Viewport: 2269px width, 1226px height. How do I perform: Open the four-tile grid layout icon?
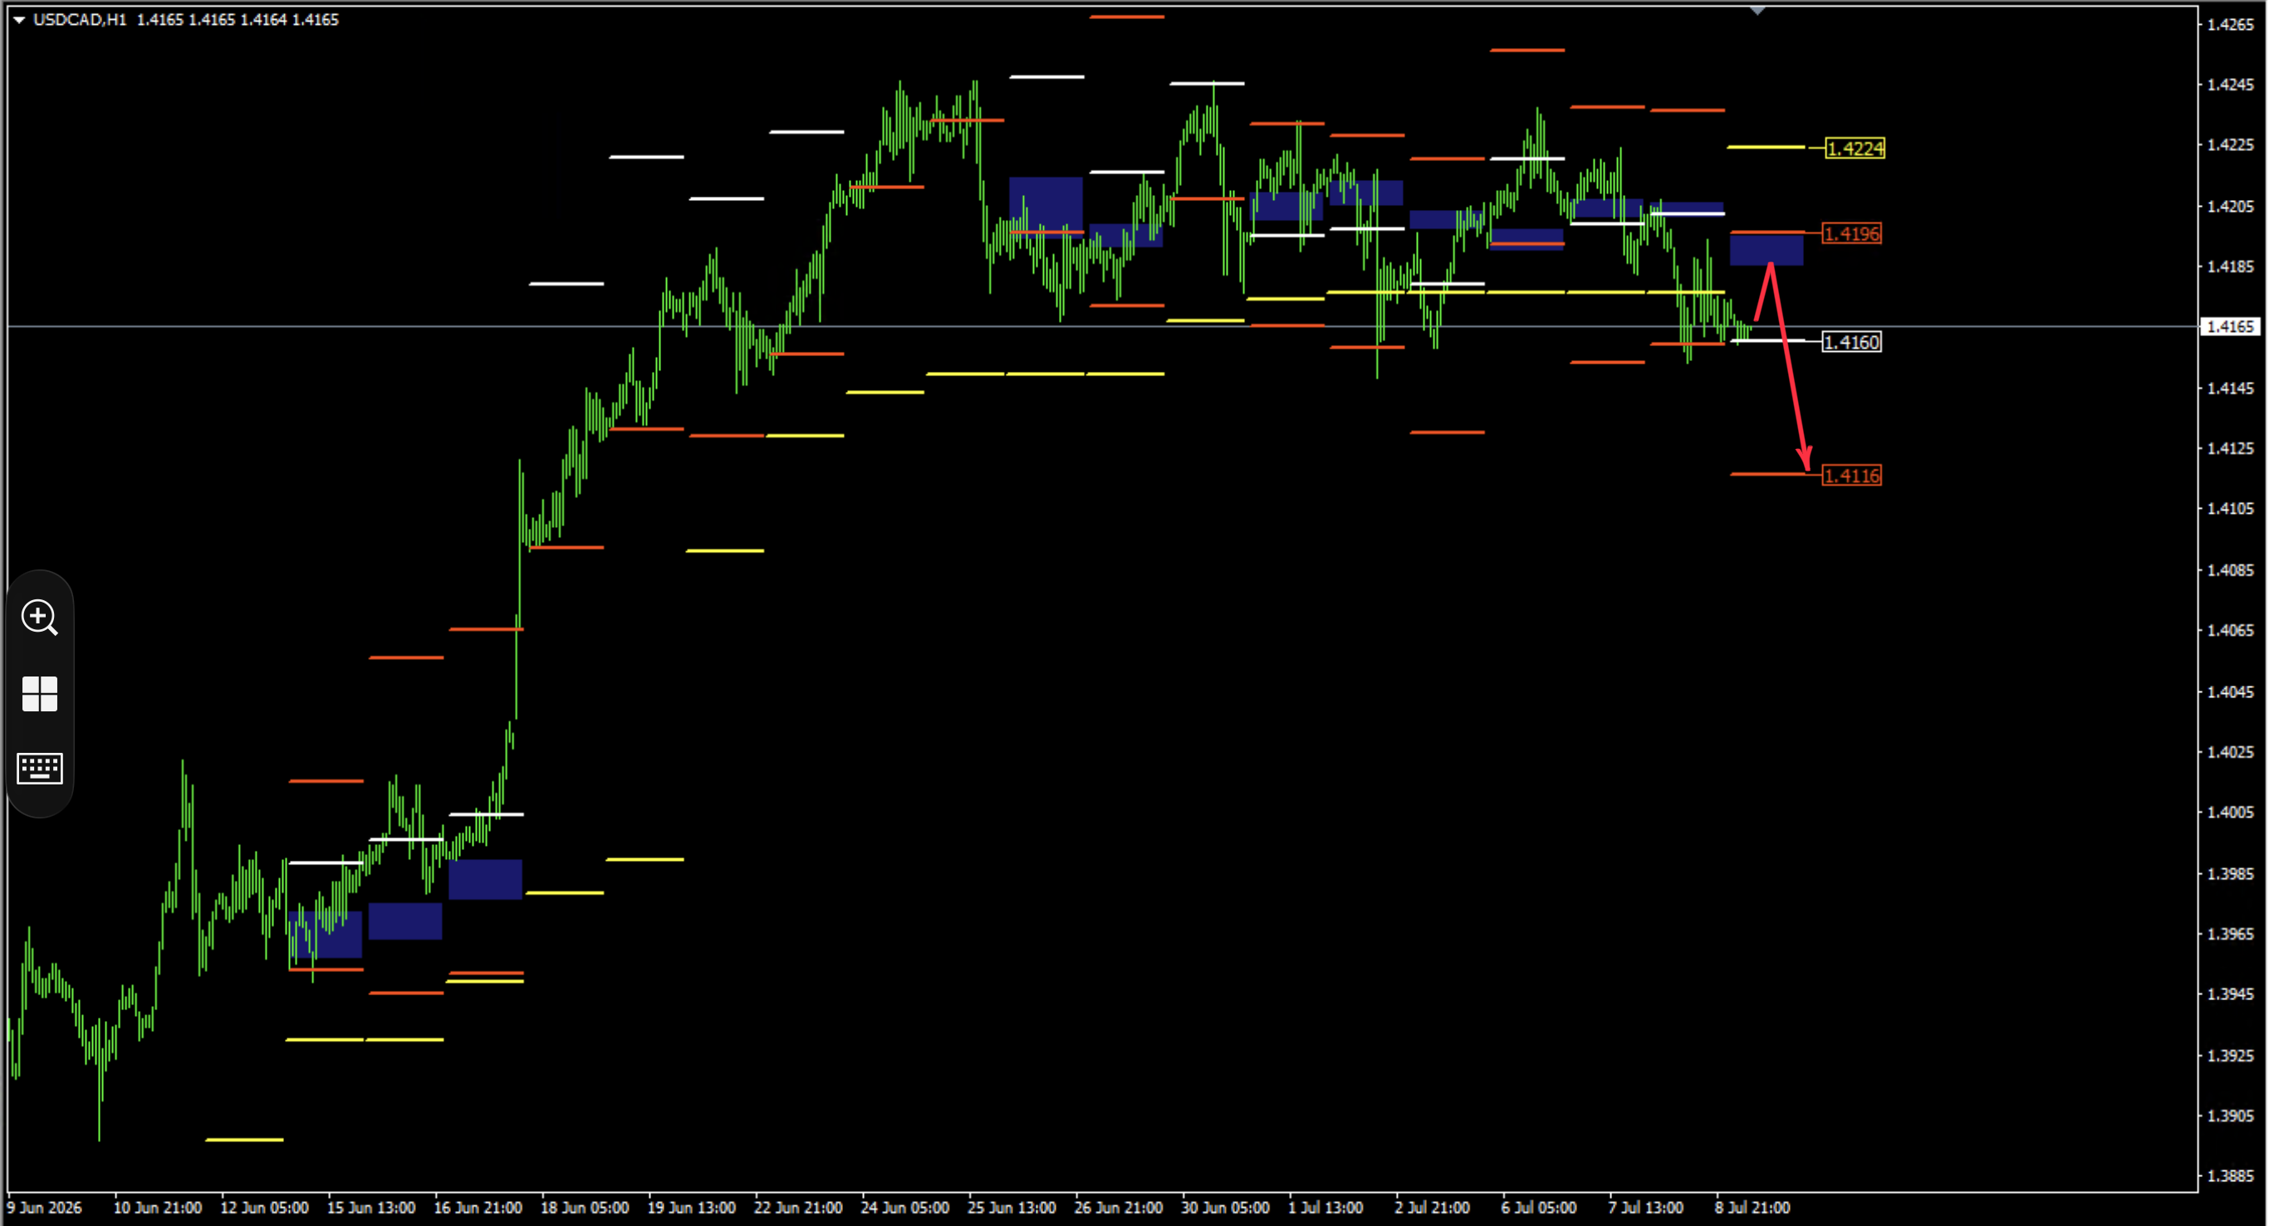pyautogui.click(x=40, y=695)
